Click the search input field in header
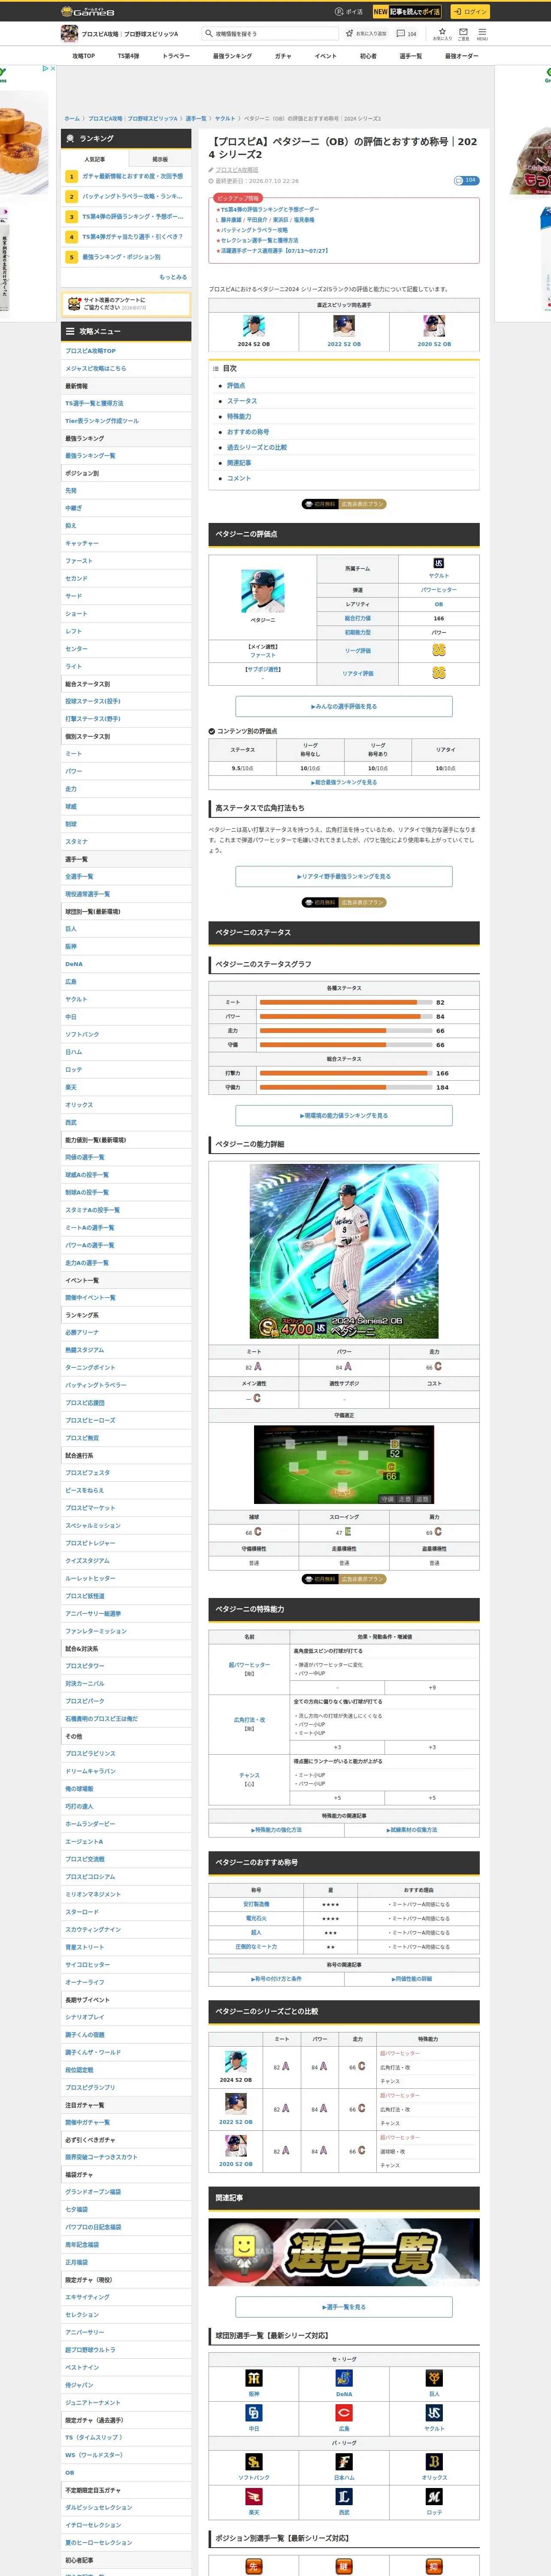 pos(270,33)
